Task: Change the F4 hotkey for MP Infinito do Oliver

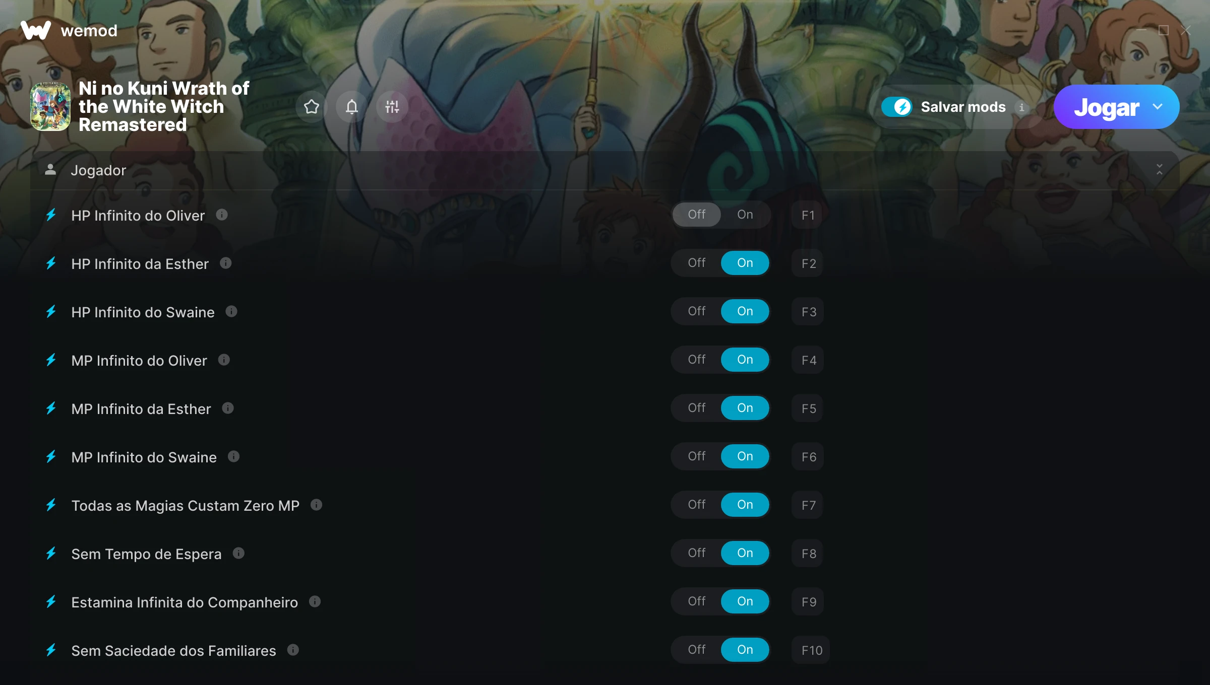Action: 808,360
